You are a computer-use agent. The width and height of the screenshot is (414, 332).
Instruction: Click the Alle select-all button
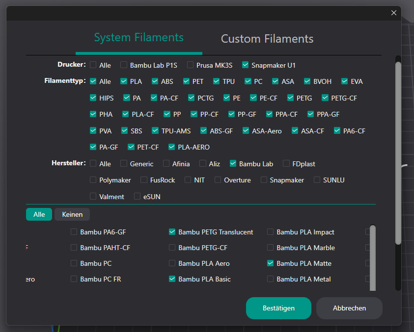[39, 214]
